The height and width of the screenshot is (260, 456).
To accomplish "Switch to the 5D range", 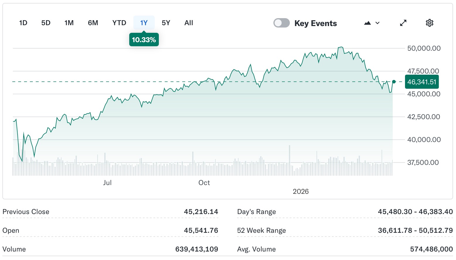I will pos(46,23).
